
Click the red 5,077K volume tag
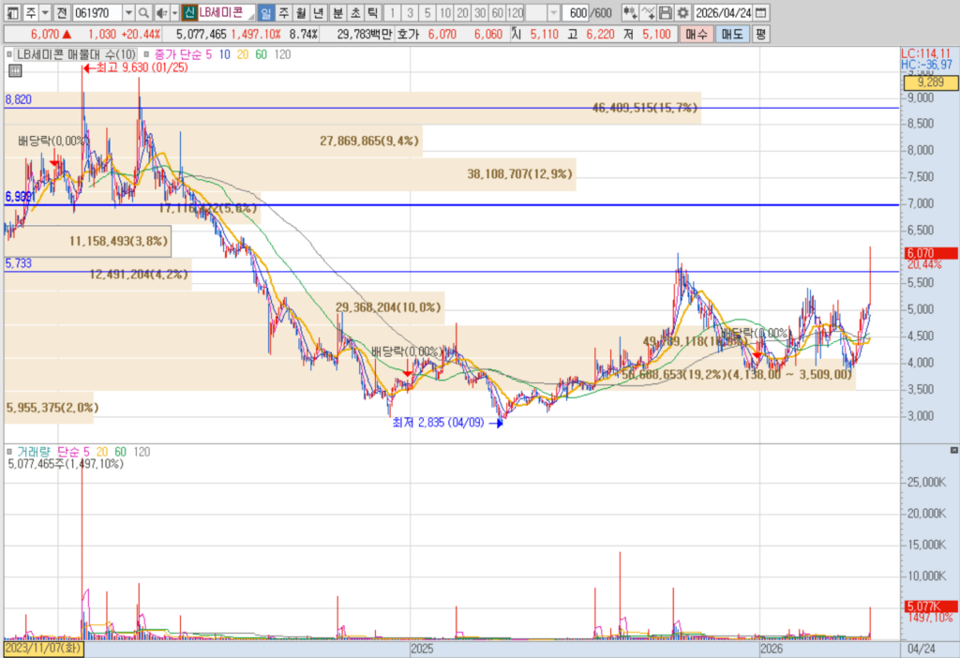coord(931,606)
